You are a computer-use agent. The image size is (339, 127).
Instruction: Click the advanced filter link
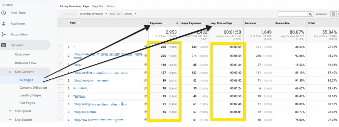321,14
